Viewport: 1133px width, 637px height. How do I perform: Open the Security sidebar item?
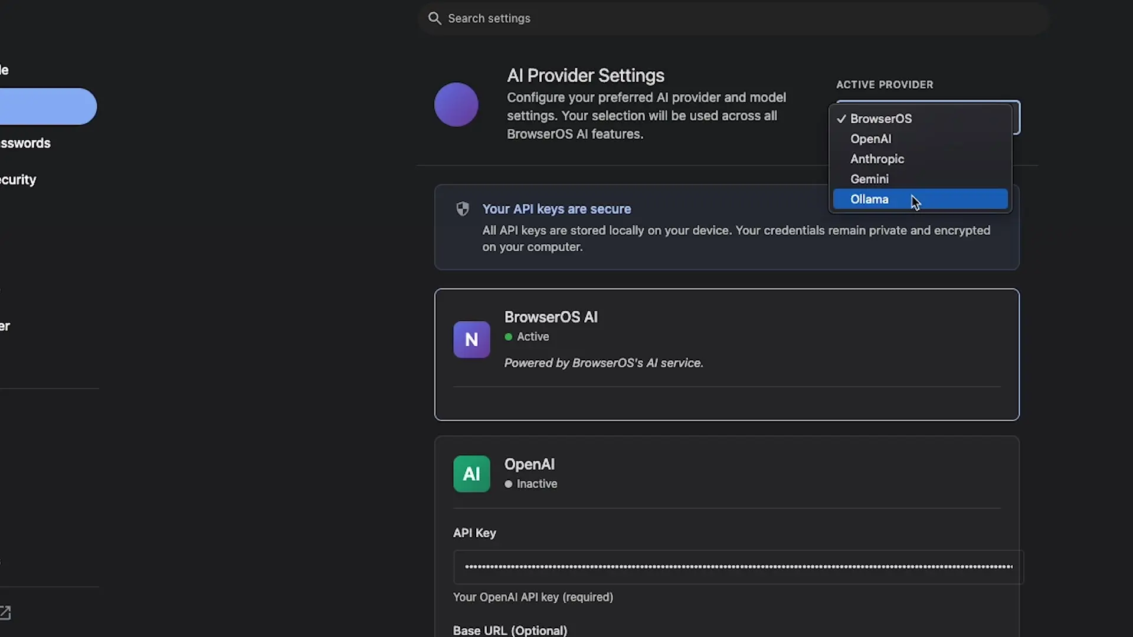click(x=18, y=180)
